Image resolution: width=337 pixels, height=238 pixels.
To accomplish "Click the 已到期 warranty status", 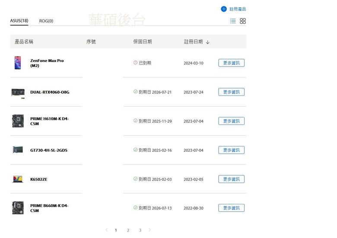I will (145, 63).
